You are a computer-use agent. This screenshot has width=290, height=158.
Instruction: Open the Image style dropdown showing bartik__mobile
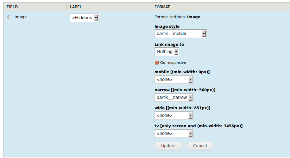point(180,33)
